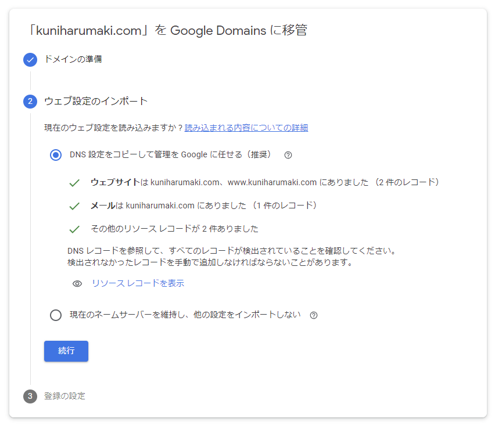The height and width of the screenshot is (429, 495).
Task: Click 現在のウェブ設定を読み込みますか question text
Action: coord(114,128)
